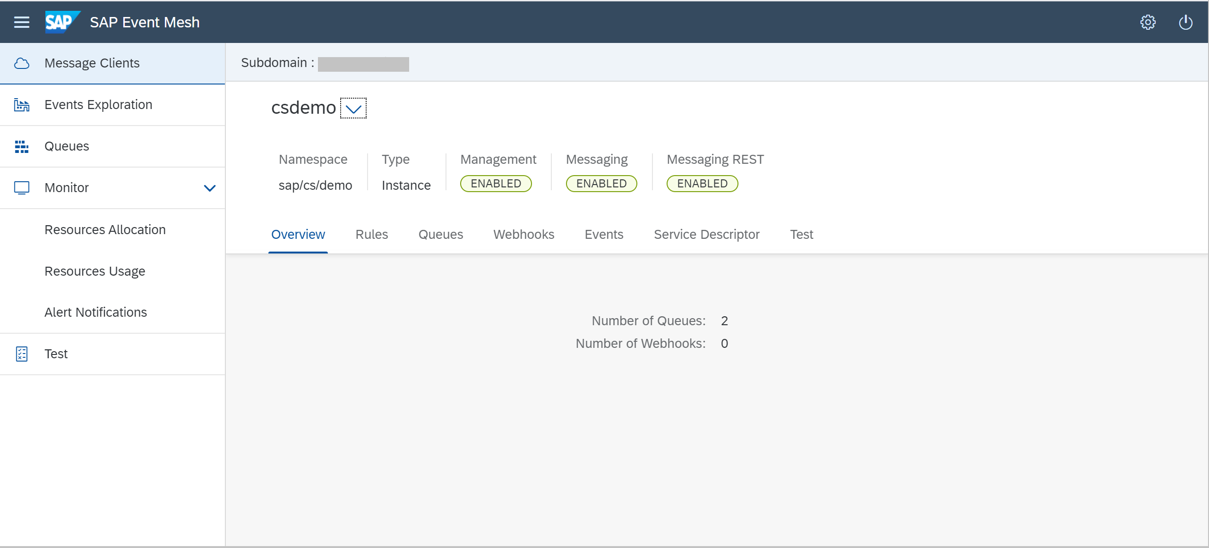This screenshot has height=548, width=1209.
Task: Open Resources Allocation
Action: pos(112,230)
